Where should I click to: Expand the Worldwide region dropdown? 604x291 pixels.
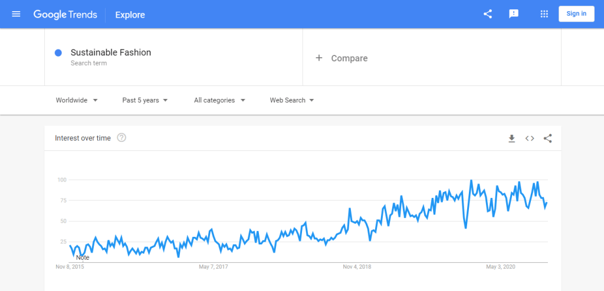(x=77, y=100)
